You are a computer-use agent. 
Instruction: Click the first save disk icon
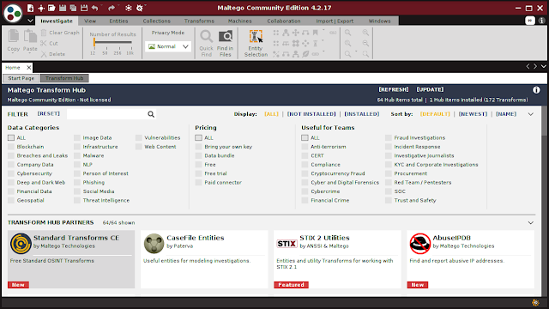[63, 8]
